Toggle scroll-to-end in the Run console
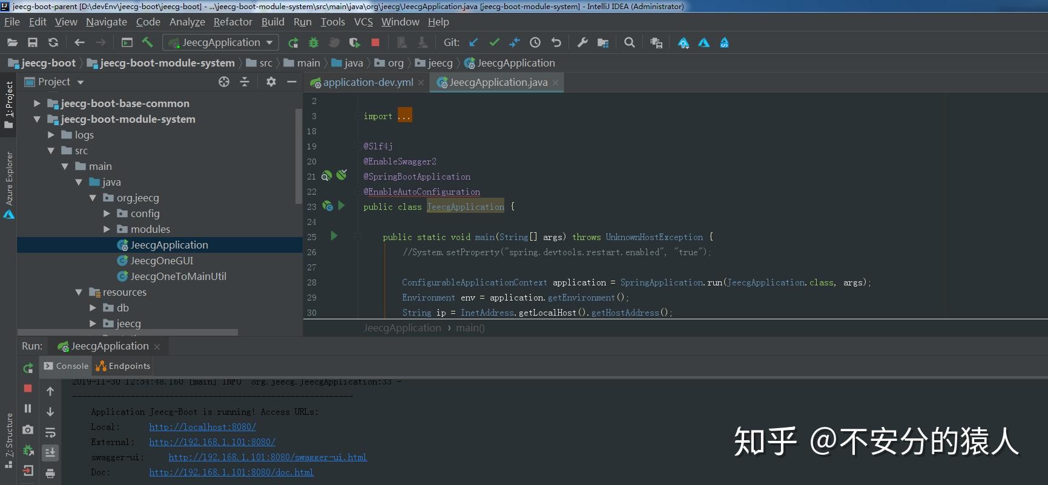The width and height of the screenshot is (1048, 485). pyautogui.click(x=50, y=452)
